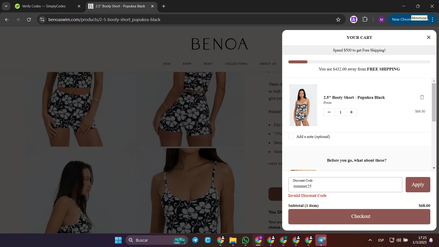
Task: Open clock and date 17:25
Action: (419, 240)
